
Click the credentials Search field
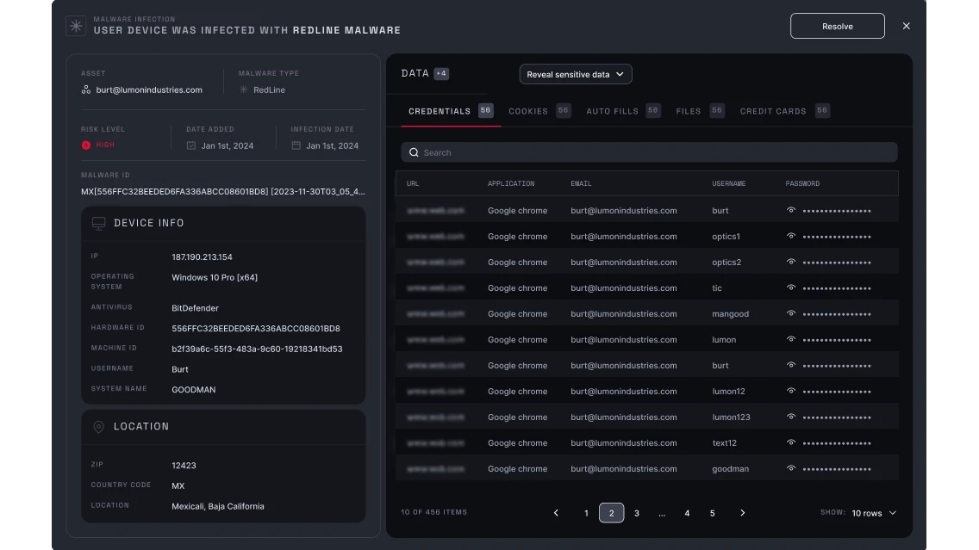tap(649, 152)
